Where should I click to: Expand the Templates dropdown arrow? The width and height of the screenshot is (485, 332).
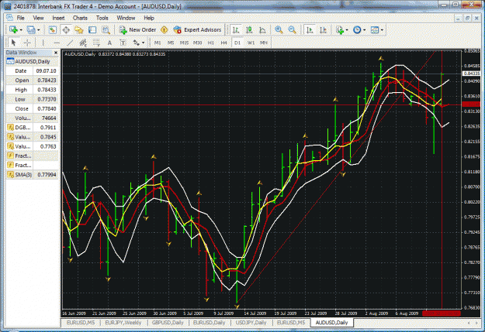[x=382, y=30]
